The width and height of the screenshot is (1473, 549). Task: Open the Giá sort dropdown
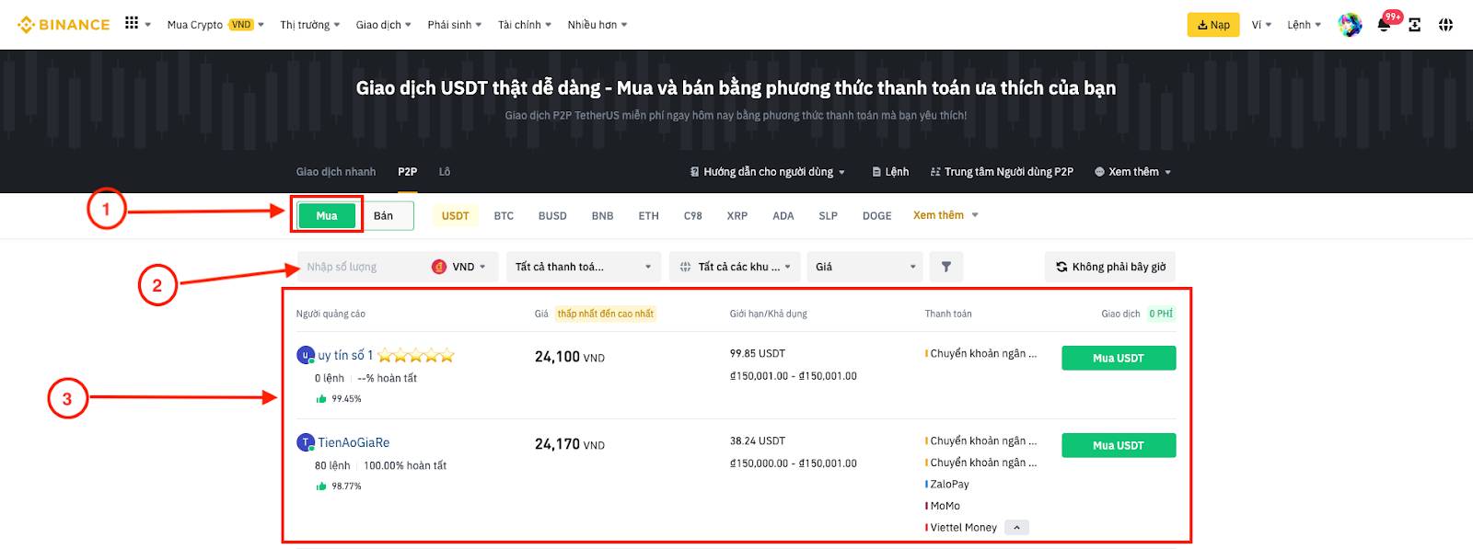point(865,267)
